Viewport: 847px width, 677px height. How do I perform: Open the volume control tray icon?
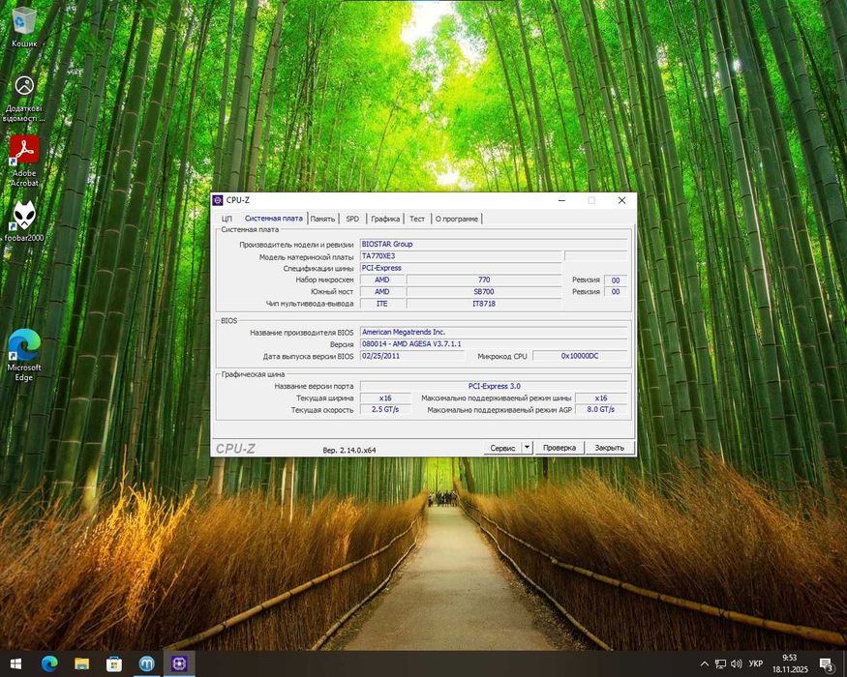736,664
